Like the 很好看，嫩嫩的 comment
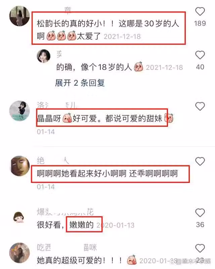This screenshot has height=269, width=215. tap(200, 213)
